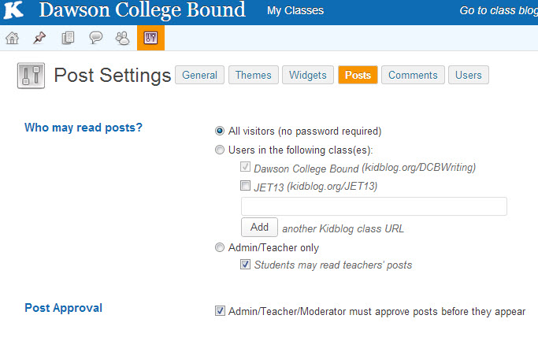Screen dimensions: 538x341
Task: Select the pushpin posts icon
Action: (39, 38)
